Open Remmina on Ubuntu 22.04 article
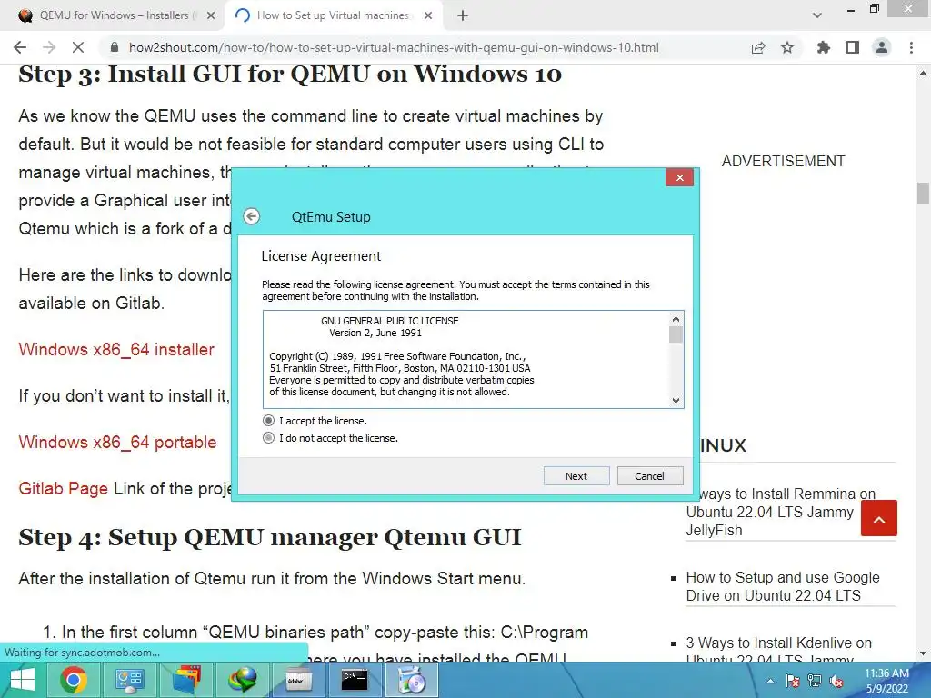The image size is (931, 698). (781, 512)
